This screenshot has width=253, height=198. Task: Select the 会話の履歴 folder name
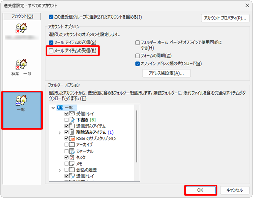coord(87,170)
